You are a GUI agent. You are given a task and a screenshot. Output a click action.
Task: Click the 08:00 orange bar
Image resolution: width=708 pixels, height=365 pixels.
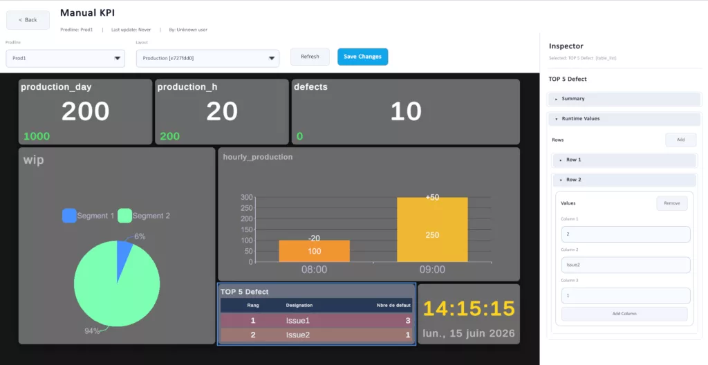(315, 251)
